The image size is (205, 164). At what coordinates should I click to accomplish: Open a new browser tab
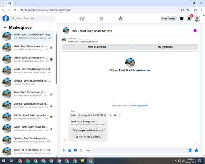click(x=16, y=3)
